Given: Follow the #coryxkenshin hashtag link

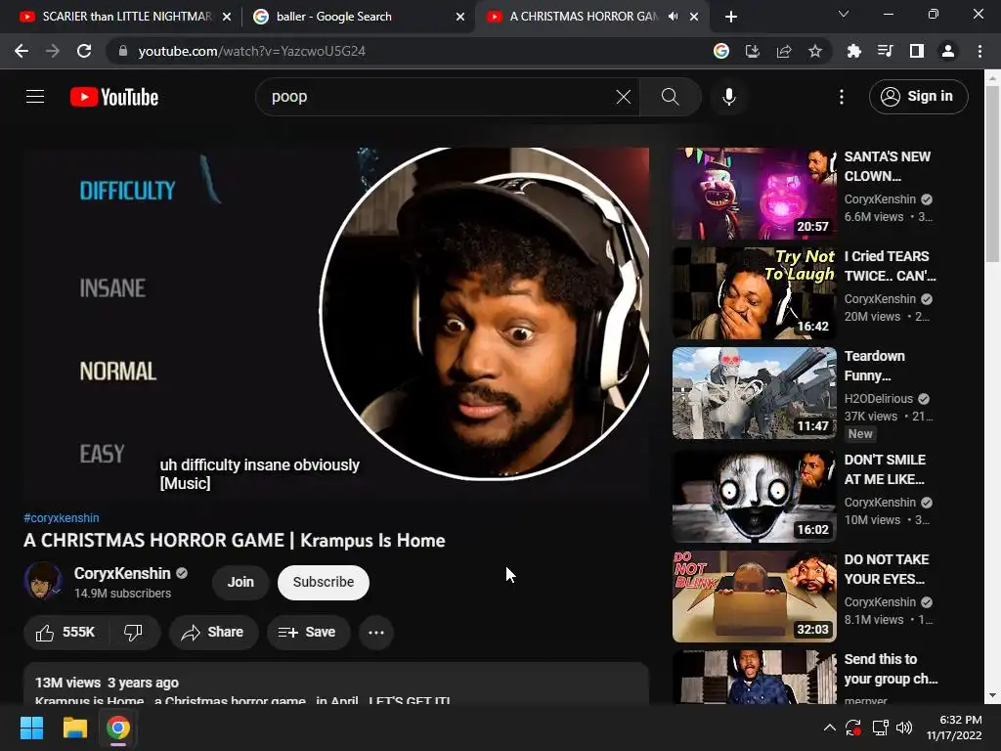Looking at the screenshot, I should point(62,518).
